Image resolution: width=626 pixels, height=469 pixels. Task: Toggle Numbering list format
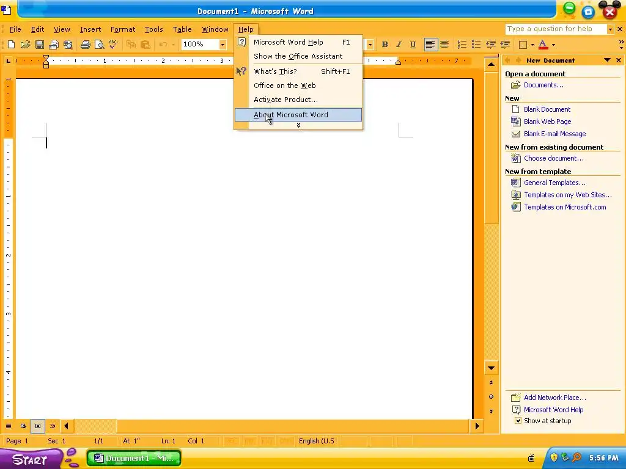[462, 45]
